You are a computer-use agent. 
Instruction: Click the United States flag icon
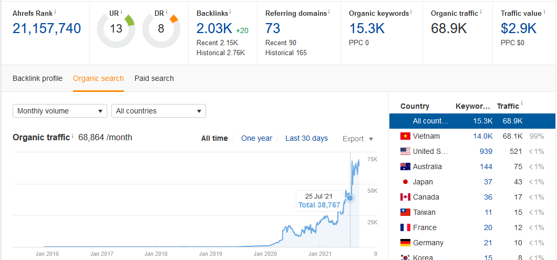point(405,151)
